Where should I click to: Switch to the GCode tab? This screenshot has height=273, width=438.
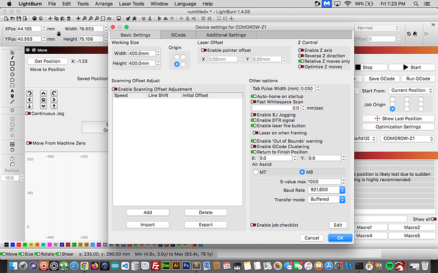pos(178,35)
